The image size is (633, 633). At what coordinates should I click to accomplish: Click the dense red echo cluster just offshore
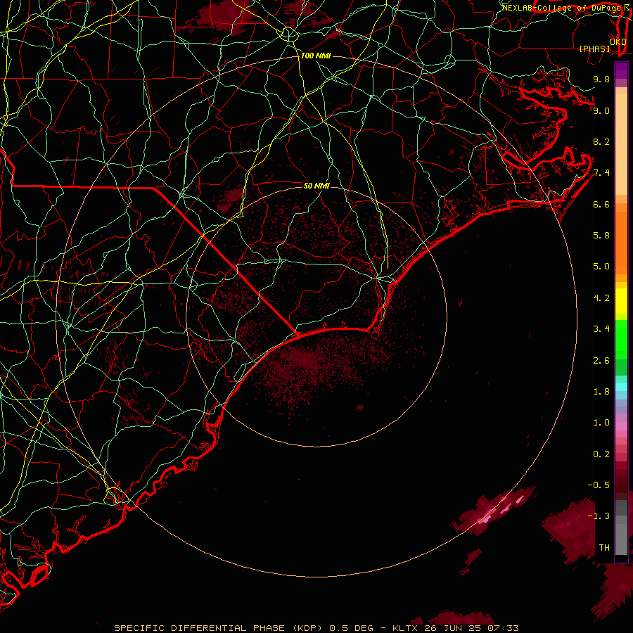click(301, 359)
